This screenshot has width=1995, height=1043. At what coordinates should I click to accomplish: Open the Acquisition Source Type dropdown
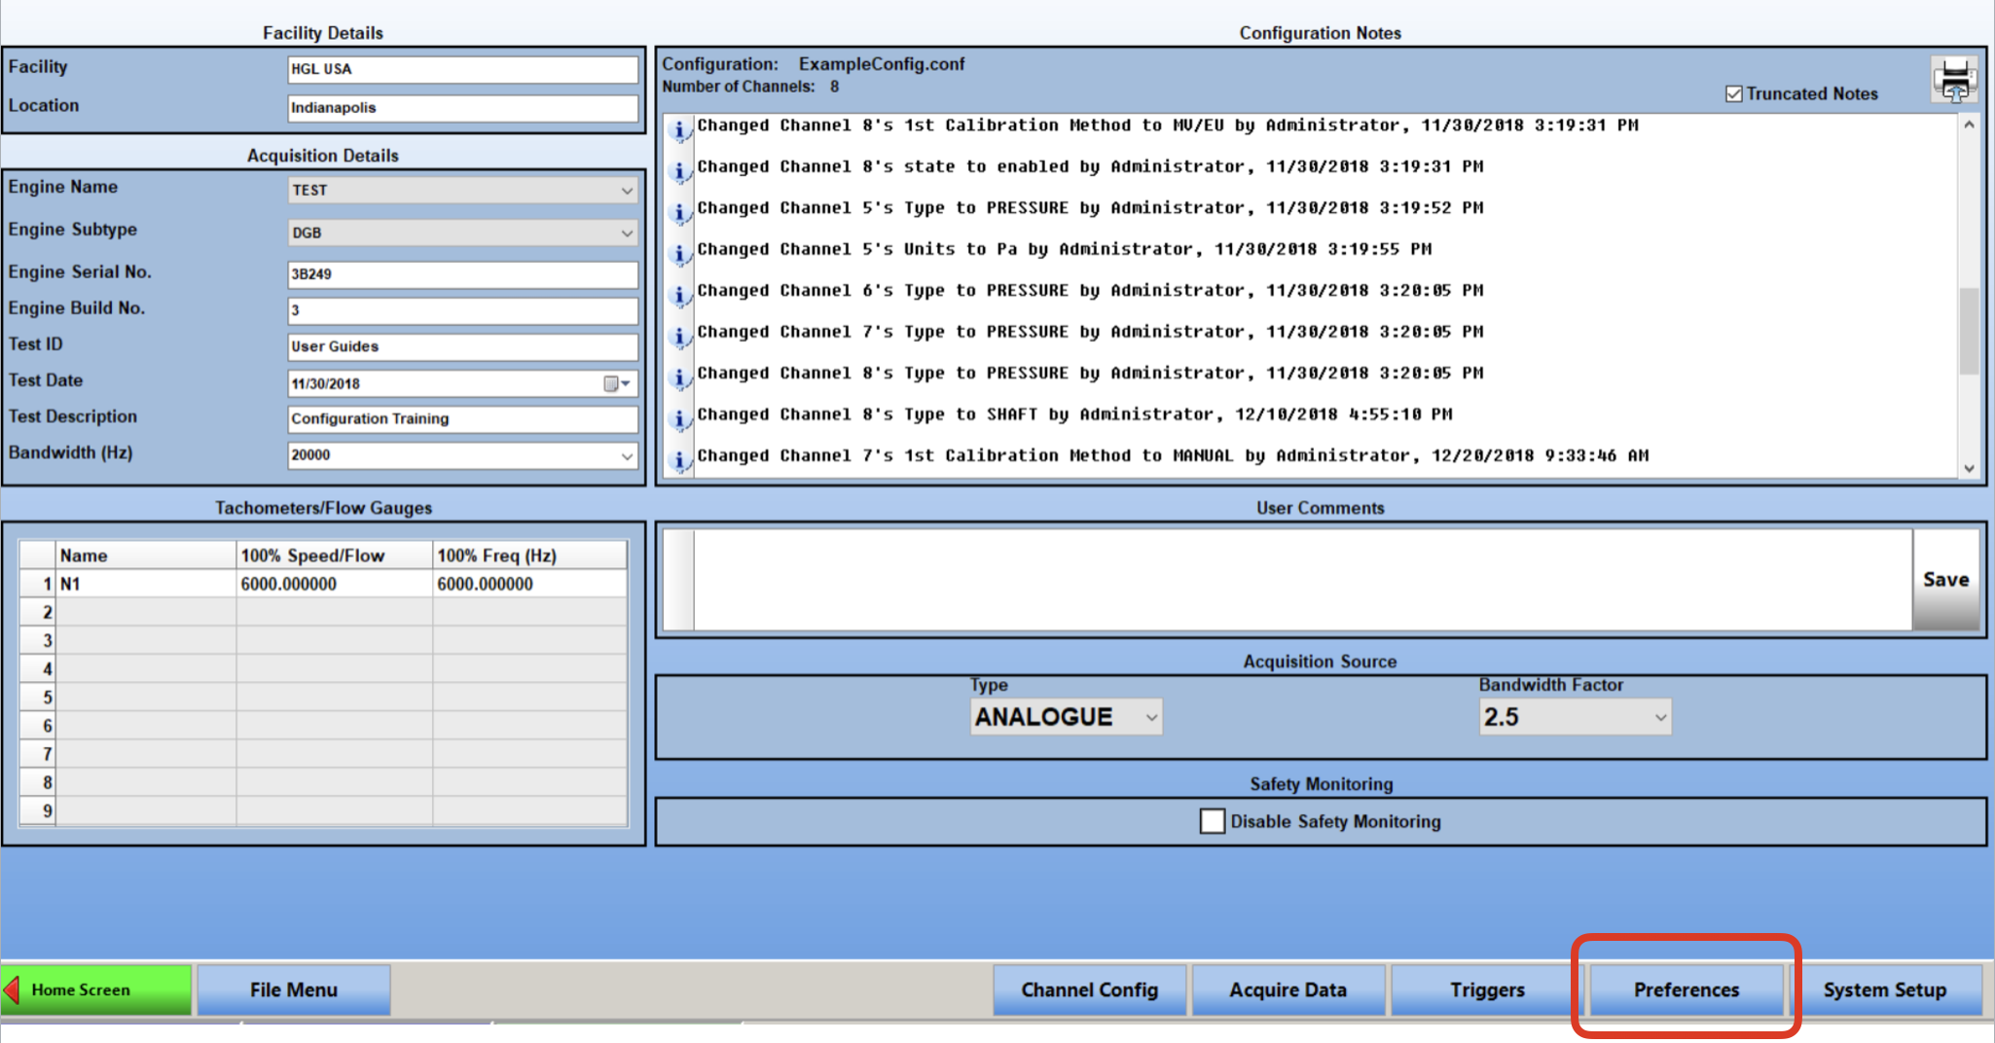pyautogui.click(x=1149, y=716)
